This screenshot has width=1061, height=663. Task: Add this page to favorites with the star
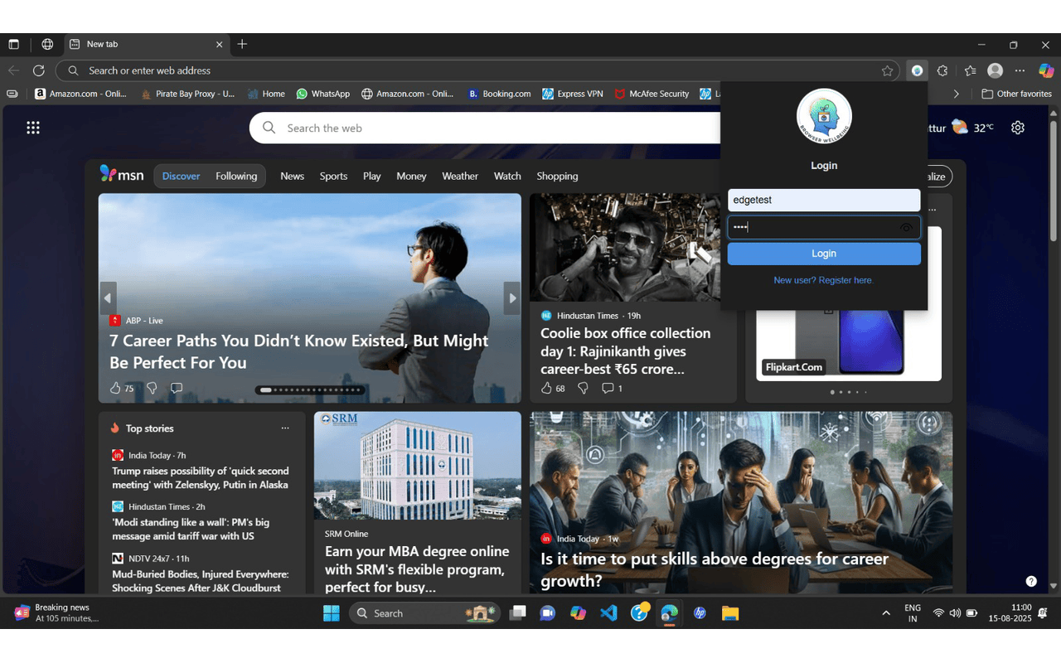888,70
